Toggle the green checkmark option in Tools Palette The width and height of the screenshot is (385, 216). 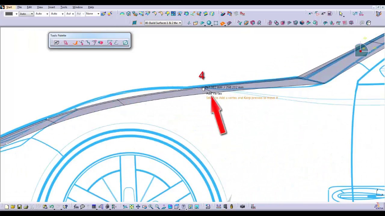tap(125, 43)
